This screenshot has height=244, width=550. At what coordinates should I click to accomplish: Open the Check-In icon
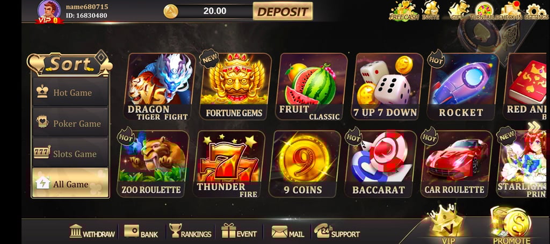(x=510, y=11)
